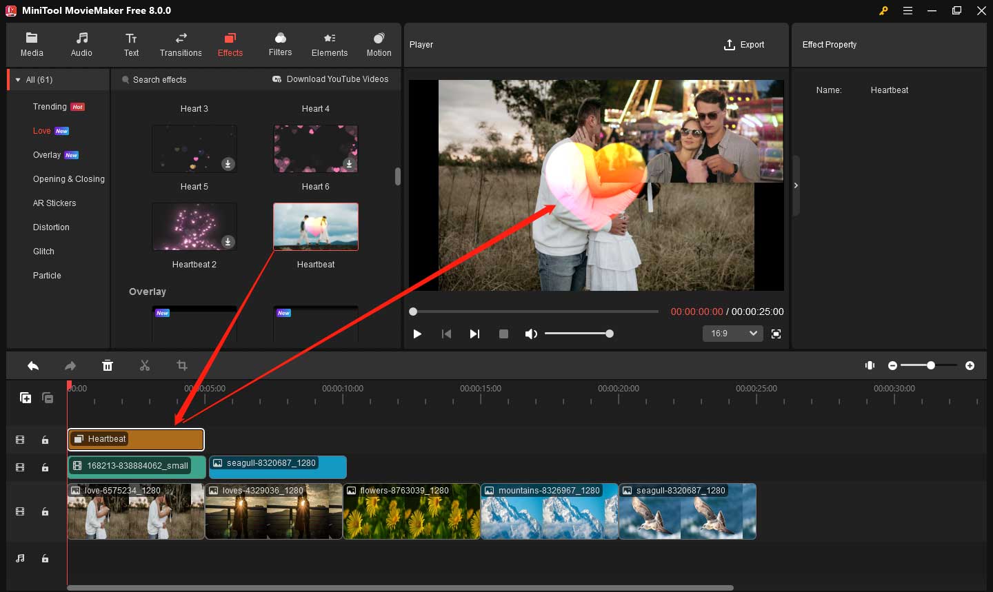Adjust the timeline zoom slider
The image size is (993, 592).
click(928, 365)
